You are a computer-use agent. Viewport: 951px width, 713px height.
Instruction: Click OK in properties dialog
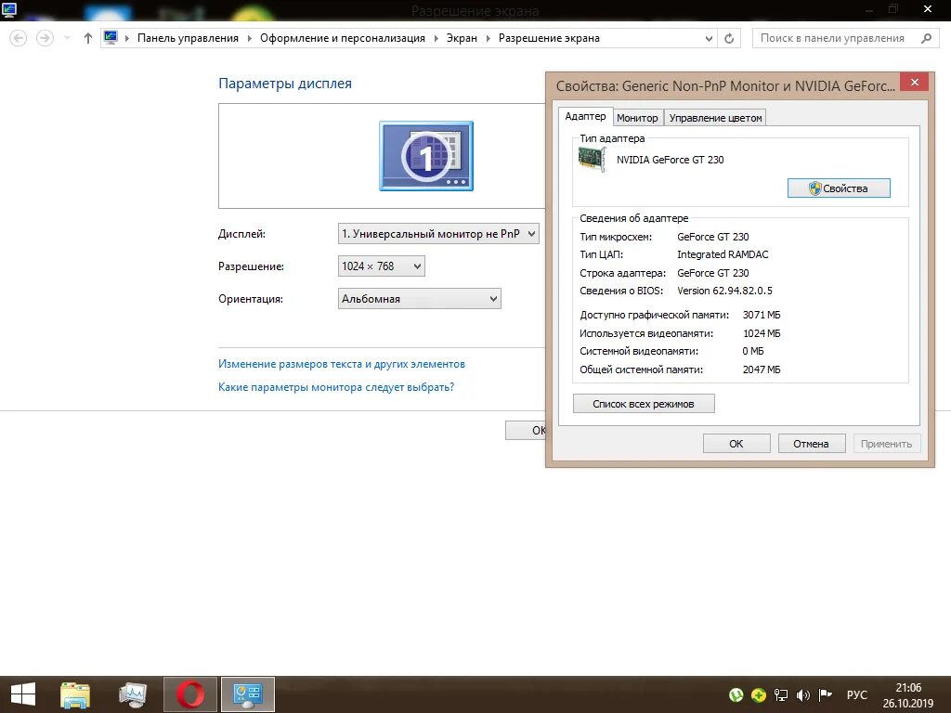736,444
